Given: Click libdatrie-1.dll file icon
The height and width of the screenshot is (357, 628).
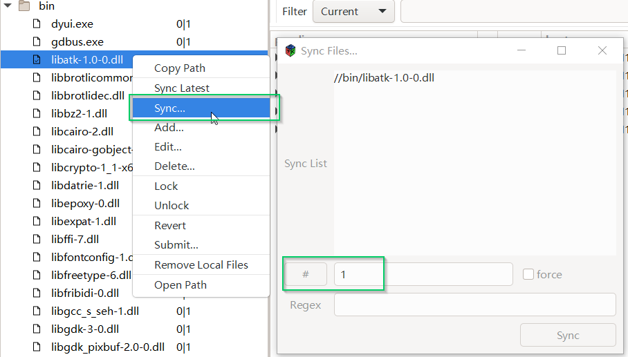Looking at the screenshot, I should [x=37, y=186].
